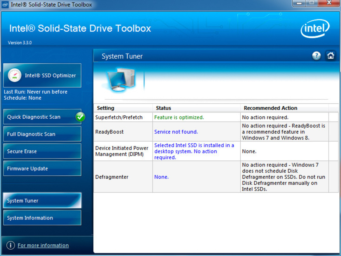Screen dimensions: 341x256
Task: Click the Defragmenter recommended action text
Action: coord(283,177)
